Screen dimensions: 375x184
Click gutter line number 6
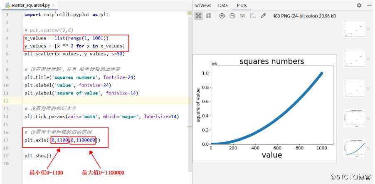(7, 54)
